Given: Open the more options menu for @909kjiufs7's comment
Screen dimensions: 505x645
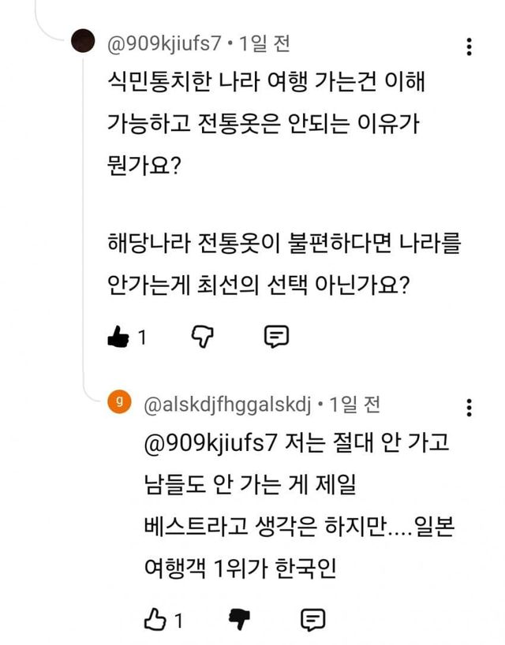Looking at the screenshot, I should click(x=469, y=47).
